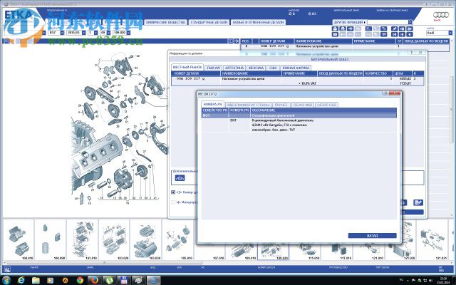
Task: Open the Марка (Audi) brand dropdown
Action: pos(450,33)
